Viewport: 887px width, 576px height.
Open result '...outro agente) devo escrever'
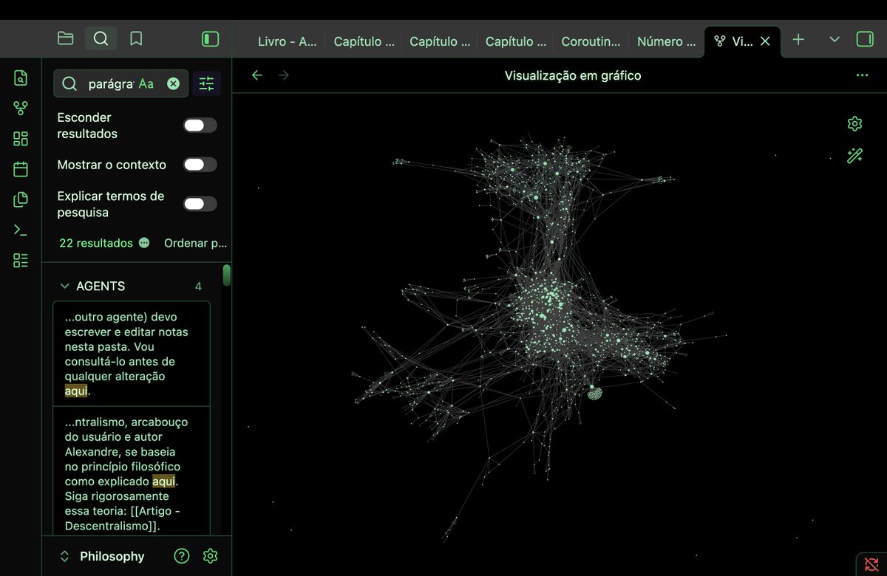coord(132,354)
